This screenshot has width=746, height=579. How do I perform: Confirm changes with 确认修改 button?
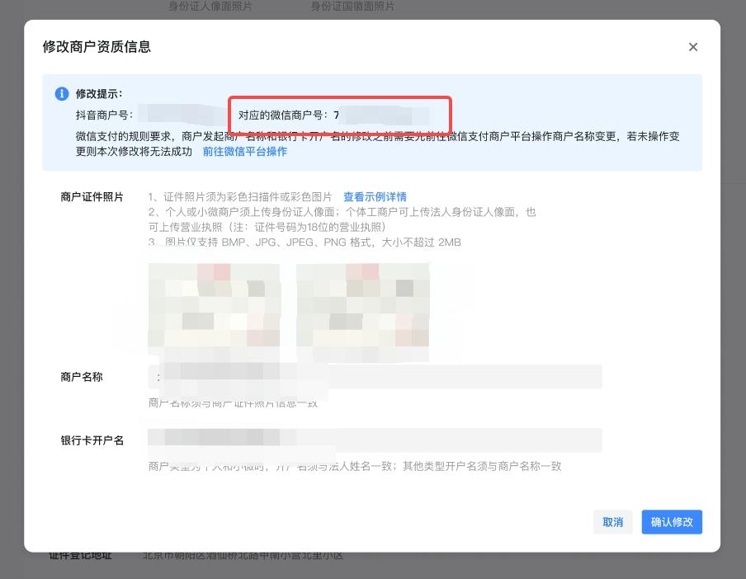click(672, 522)
